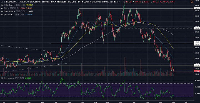This screenshot has height=103, width=200.
Task: Select the 274.53 price label on the axis
Action: click(x=197, y=8)
